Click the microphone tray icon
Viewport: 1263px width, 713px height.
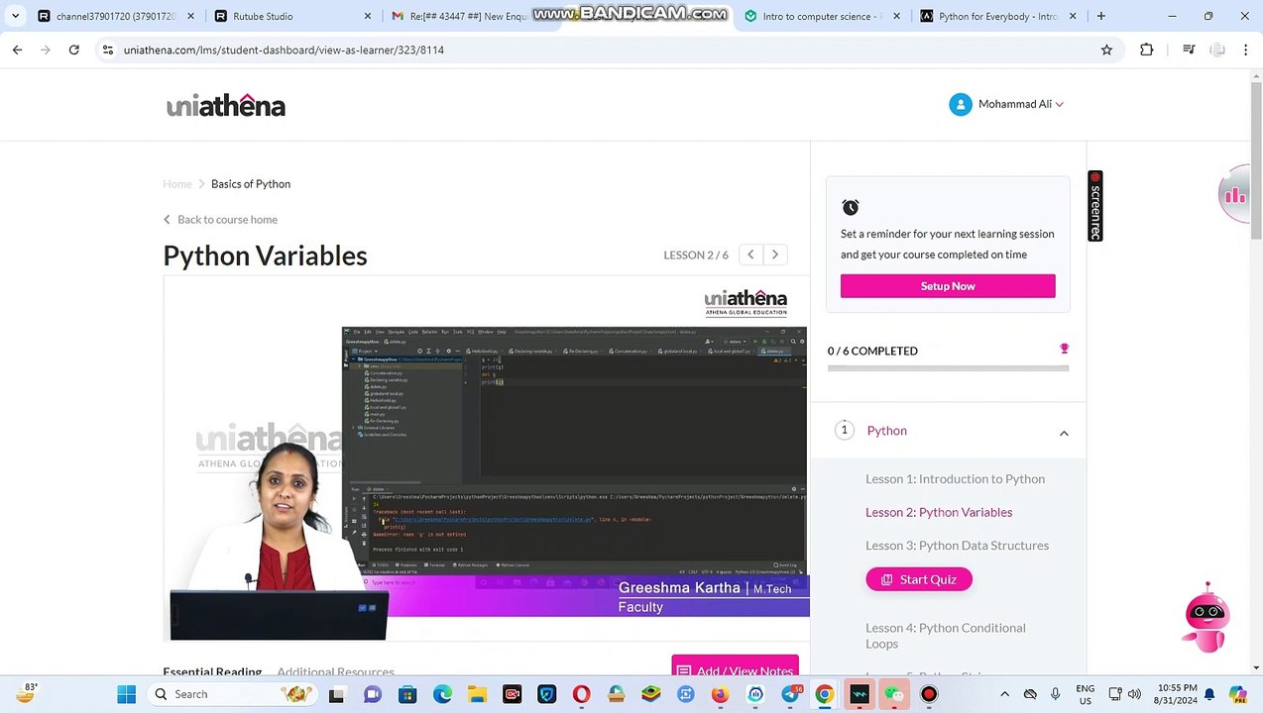(1055, 694)
